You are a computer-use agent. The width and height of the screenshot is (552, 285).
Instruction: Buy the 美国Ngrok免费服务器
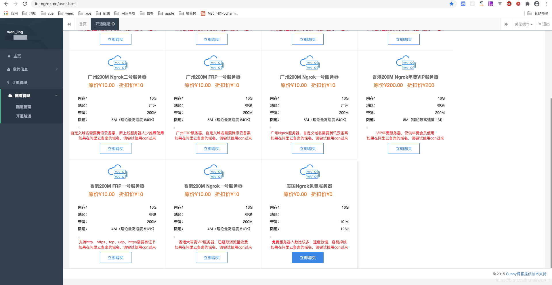[308, 257]
